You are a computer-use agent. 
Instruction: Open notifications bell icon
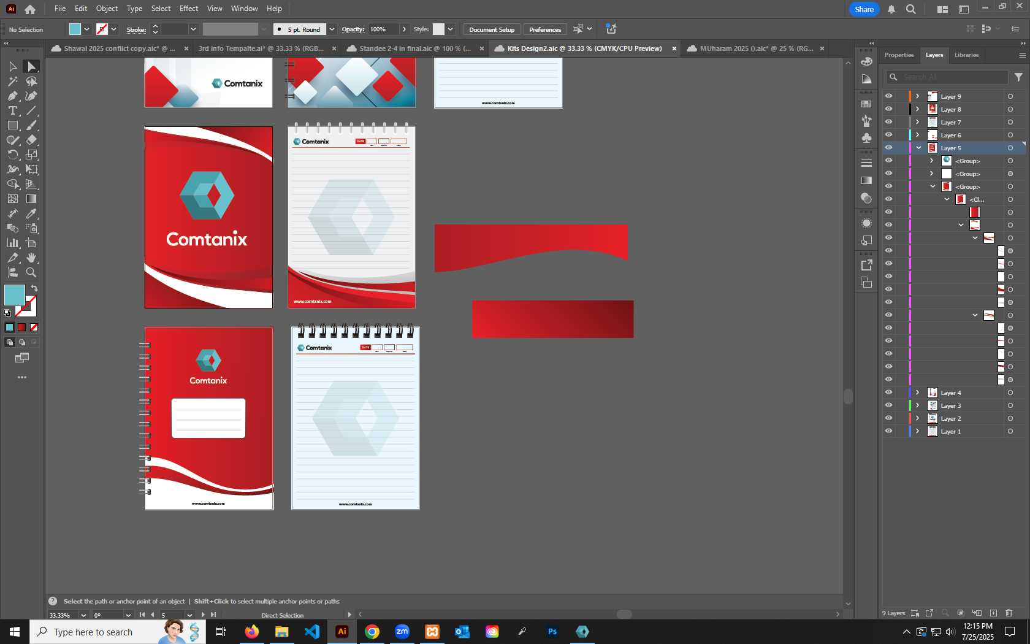[x=891, y=9]
